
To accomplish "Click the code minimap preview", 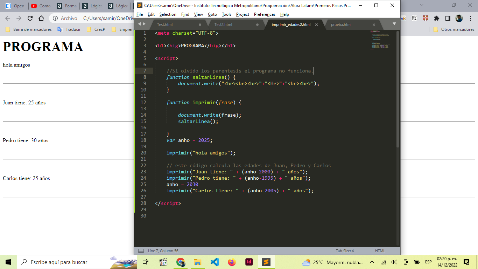I will point(380,40).
